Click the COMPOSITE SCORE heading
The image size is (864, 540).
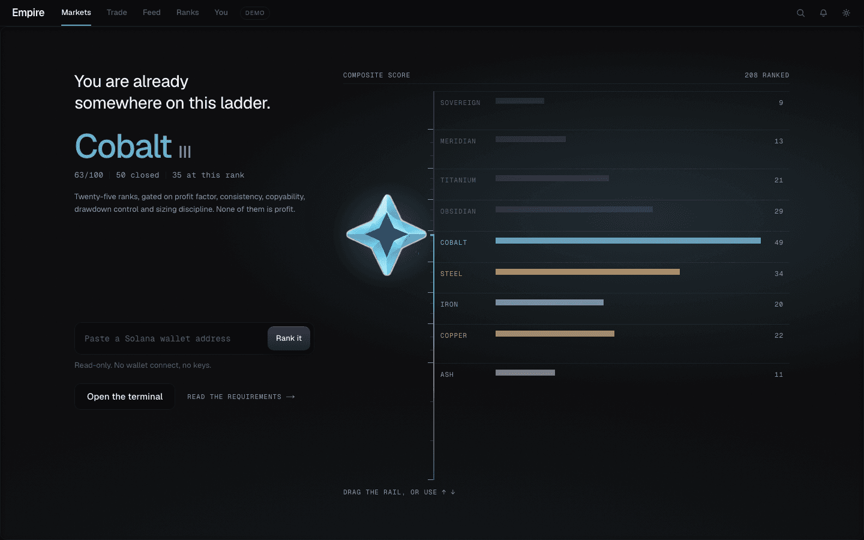point(377,76)
